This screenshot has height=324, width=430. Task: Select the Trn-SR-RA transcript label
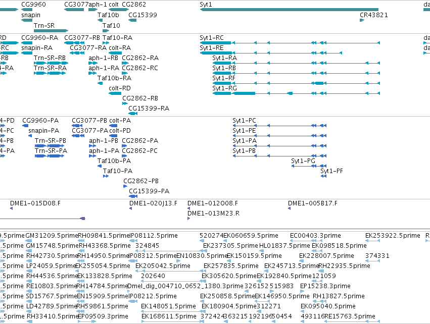pos(50,68)
